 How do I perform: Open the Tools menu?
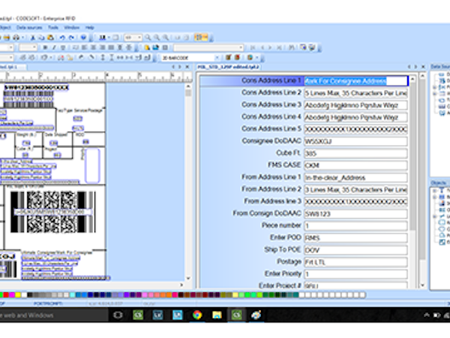[x=53, y=28]
